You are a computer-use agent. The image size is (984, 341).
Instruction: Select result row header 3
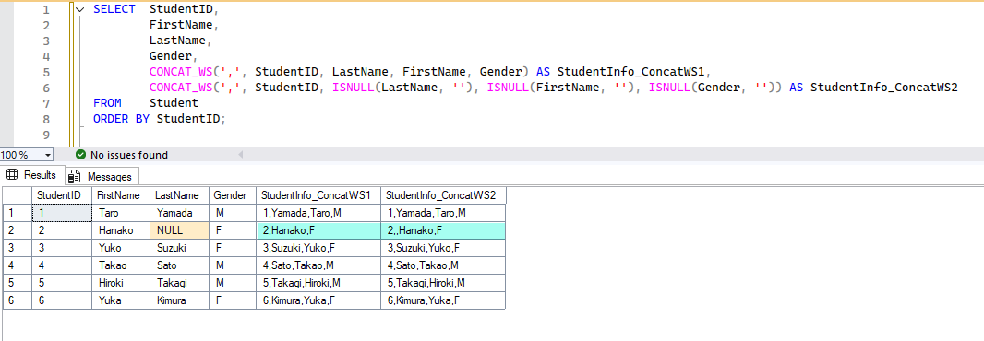[x=17, y=248]
